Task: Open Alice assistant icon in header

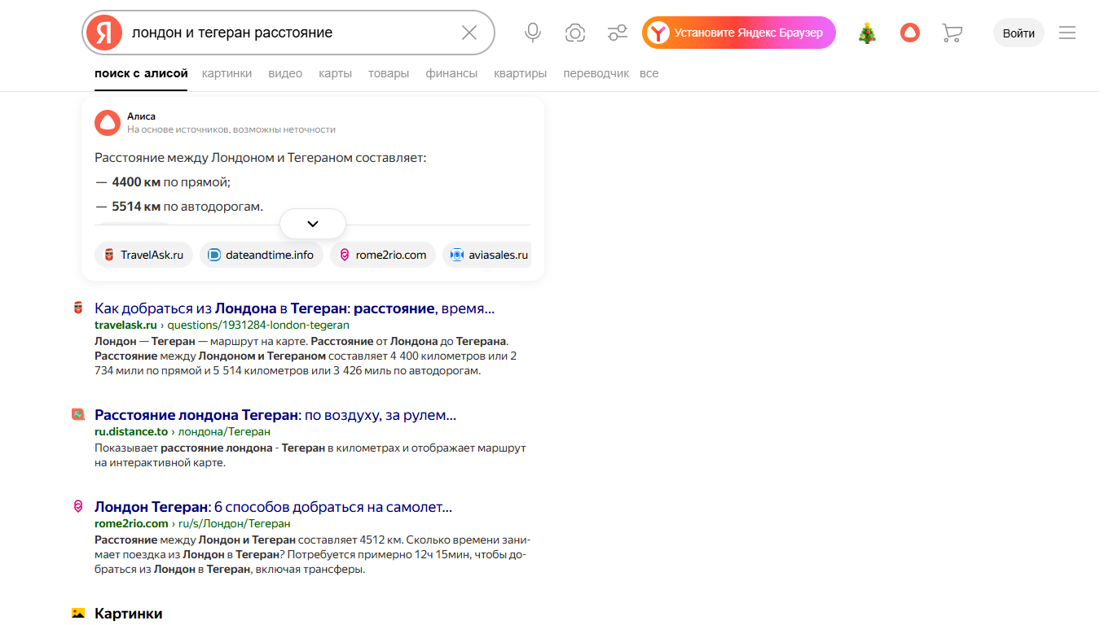Action: coord(909,33)
